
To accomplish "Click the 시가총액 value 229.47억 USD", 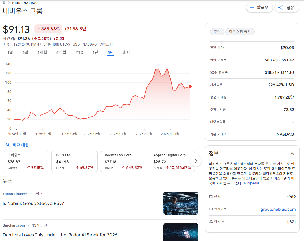I will click(281, 85).
